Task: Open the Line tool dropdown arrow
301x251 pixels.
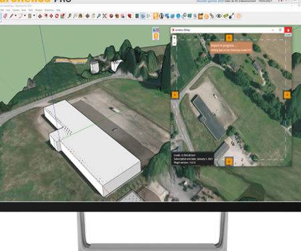Action: [15, 16]
